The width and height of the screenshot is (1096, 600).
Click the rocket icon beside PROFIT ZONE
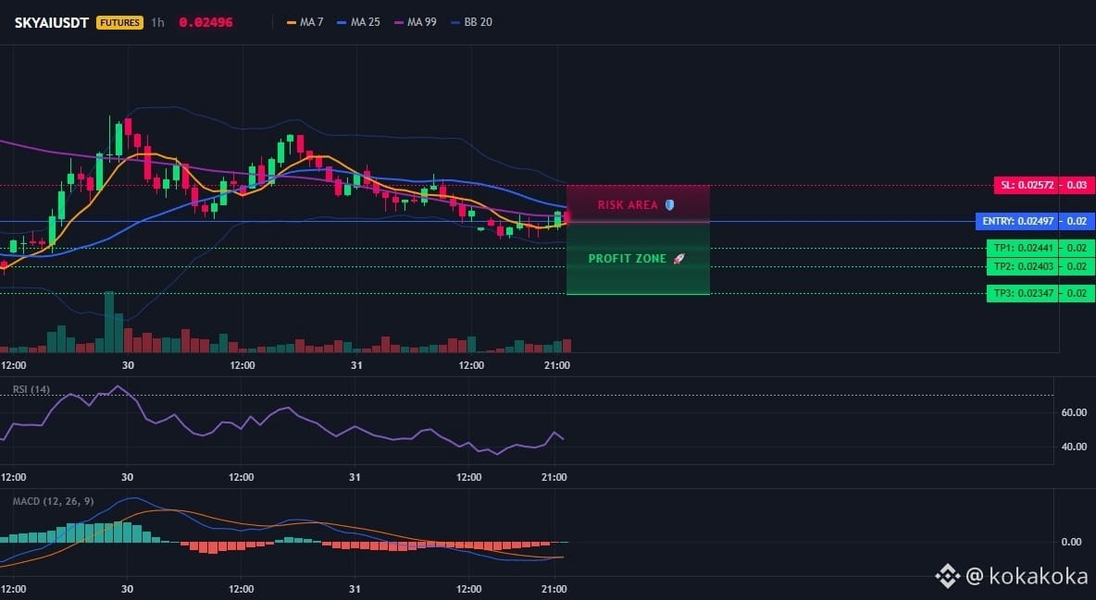pos(679,259)
